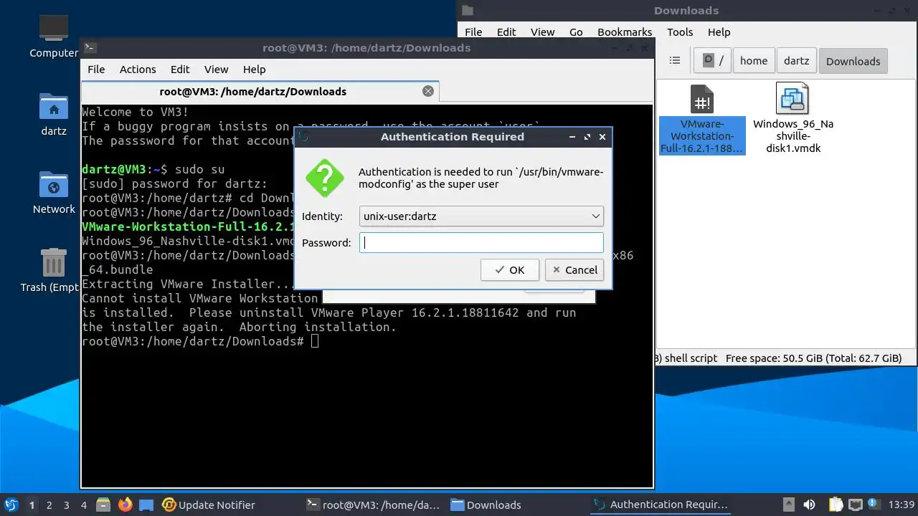Viewport: 918px width, 516px height.
Task: Switch to virtual desktop 4
Action: click(83, 505)
